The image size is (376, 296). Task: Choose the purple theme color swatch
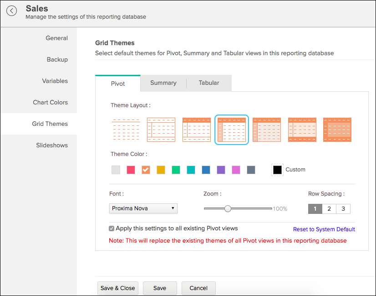coord(221,170)
